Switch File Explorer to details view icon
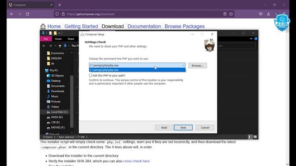The width and height of the screenshot is (296, 166). click(x=249, y=137)
